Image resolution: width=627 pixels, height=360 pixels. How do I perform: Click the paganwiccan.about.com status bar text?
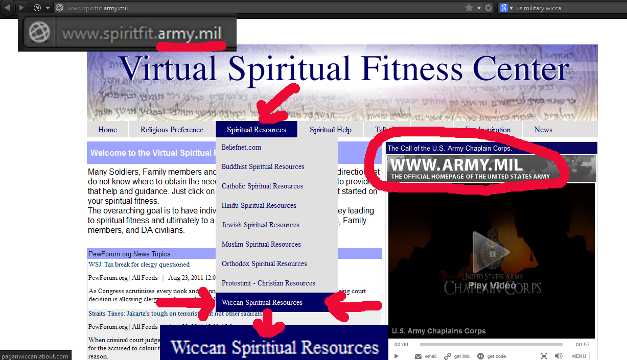coord(35,356)
